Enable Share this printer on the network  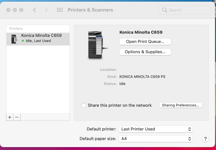click(84, 105)
